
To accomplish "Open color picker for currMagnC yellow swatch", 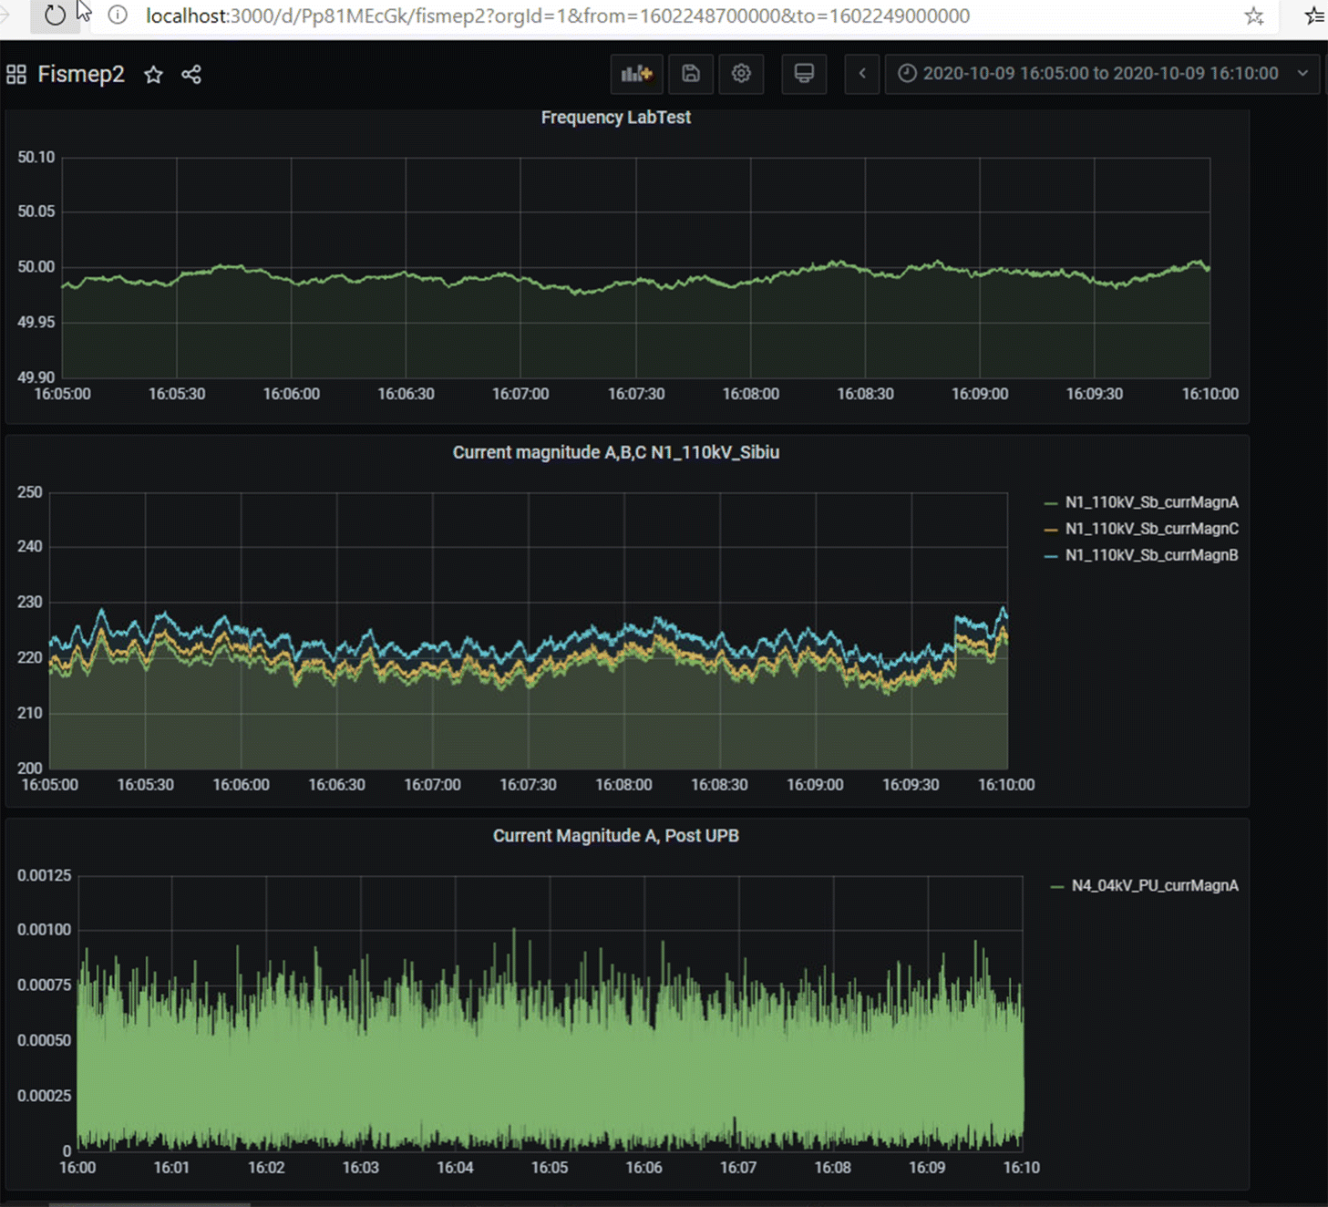I will pyautogui.click(x=1051, y=530).
